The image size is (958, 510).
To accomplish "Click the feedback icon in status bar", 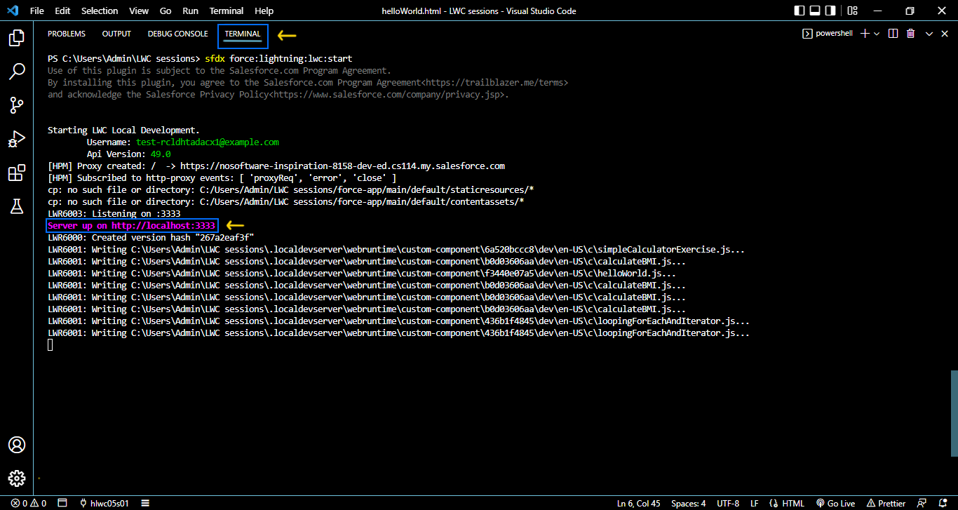I will coord(922,503).
